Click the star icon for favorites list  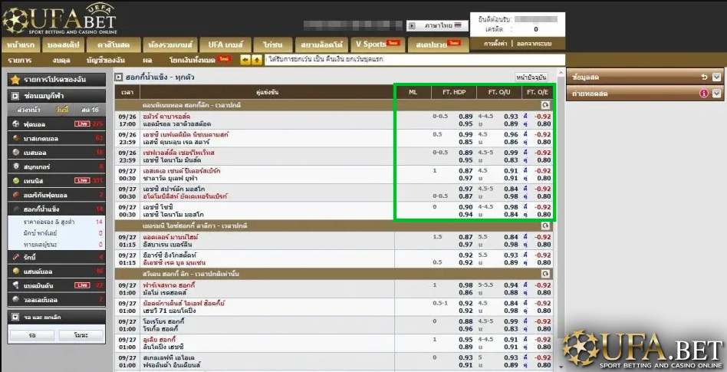click(15, 80)
